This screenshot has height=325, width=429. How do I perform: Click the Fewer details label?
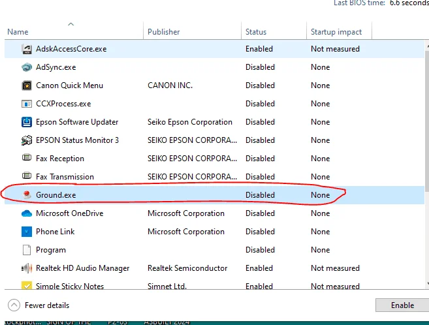click(x=47, y=305)
